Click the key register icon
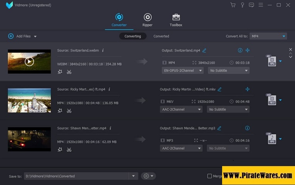This screenshot has width=295, height=185. [242, 5]
